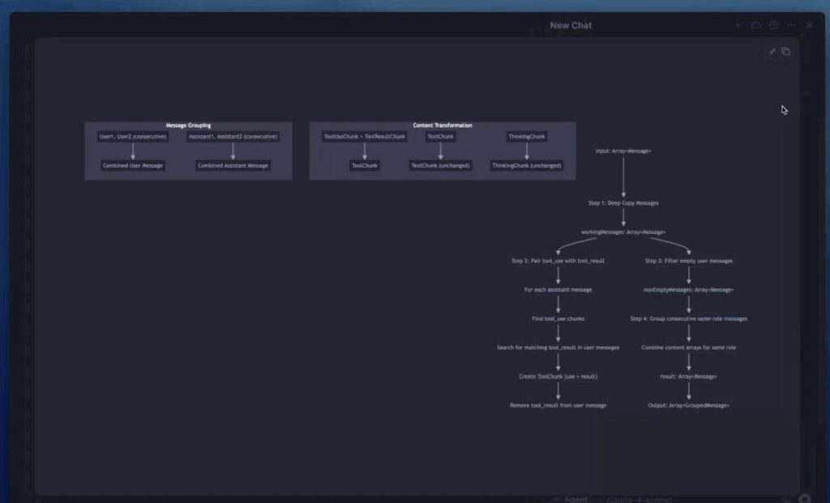Click the TextChunk (unchanged) node

(441, 165)
